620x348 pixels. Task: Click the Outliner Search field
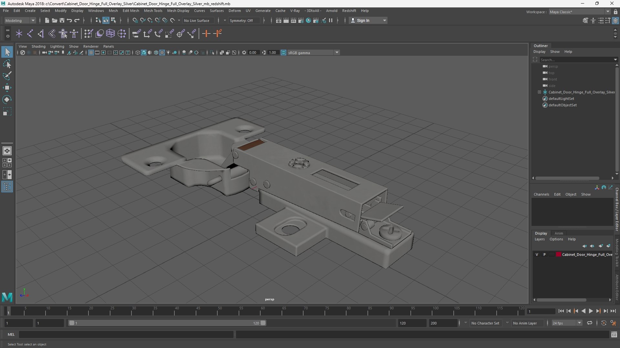578,60
